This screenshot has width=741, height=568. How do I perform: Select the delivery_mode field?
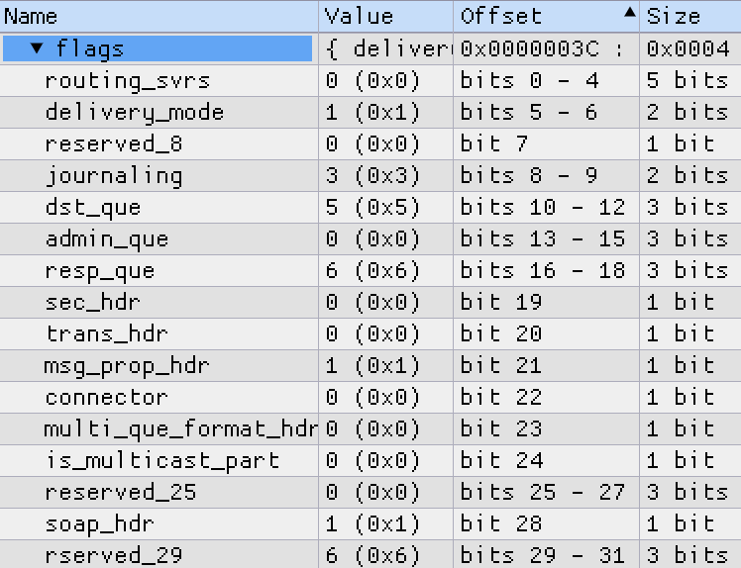pyautogui.click(x=370, y=113)
